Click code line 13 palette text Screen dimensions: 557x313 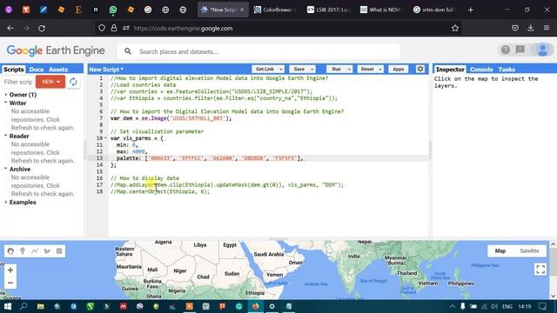click(210, 158)
